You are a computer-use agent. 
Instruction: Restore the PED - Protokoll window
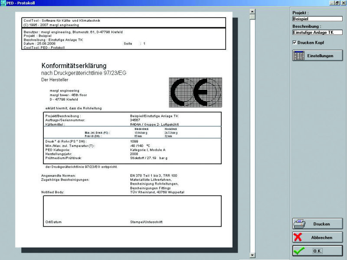337,3
